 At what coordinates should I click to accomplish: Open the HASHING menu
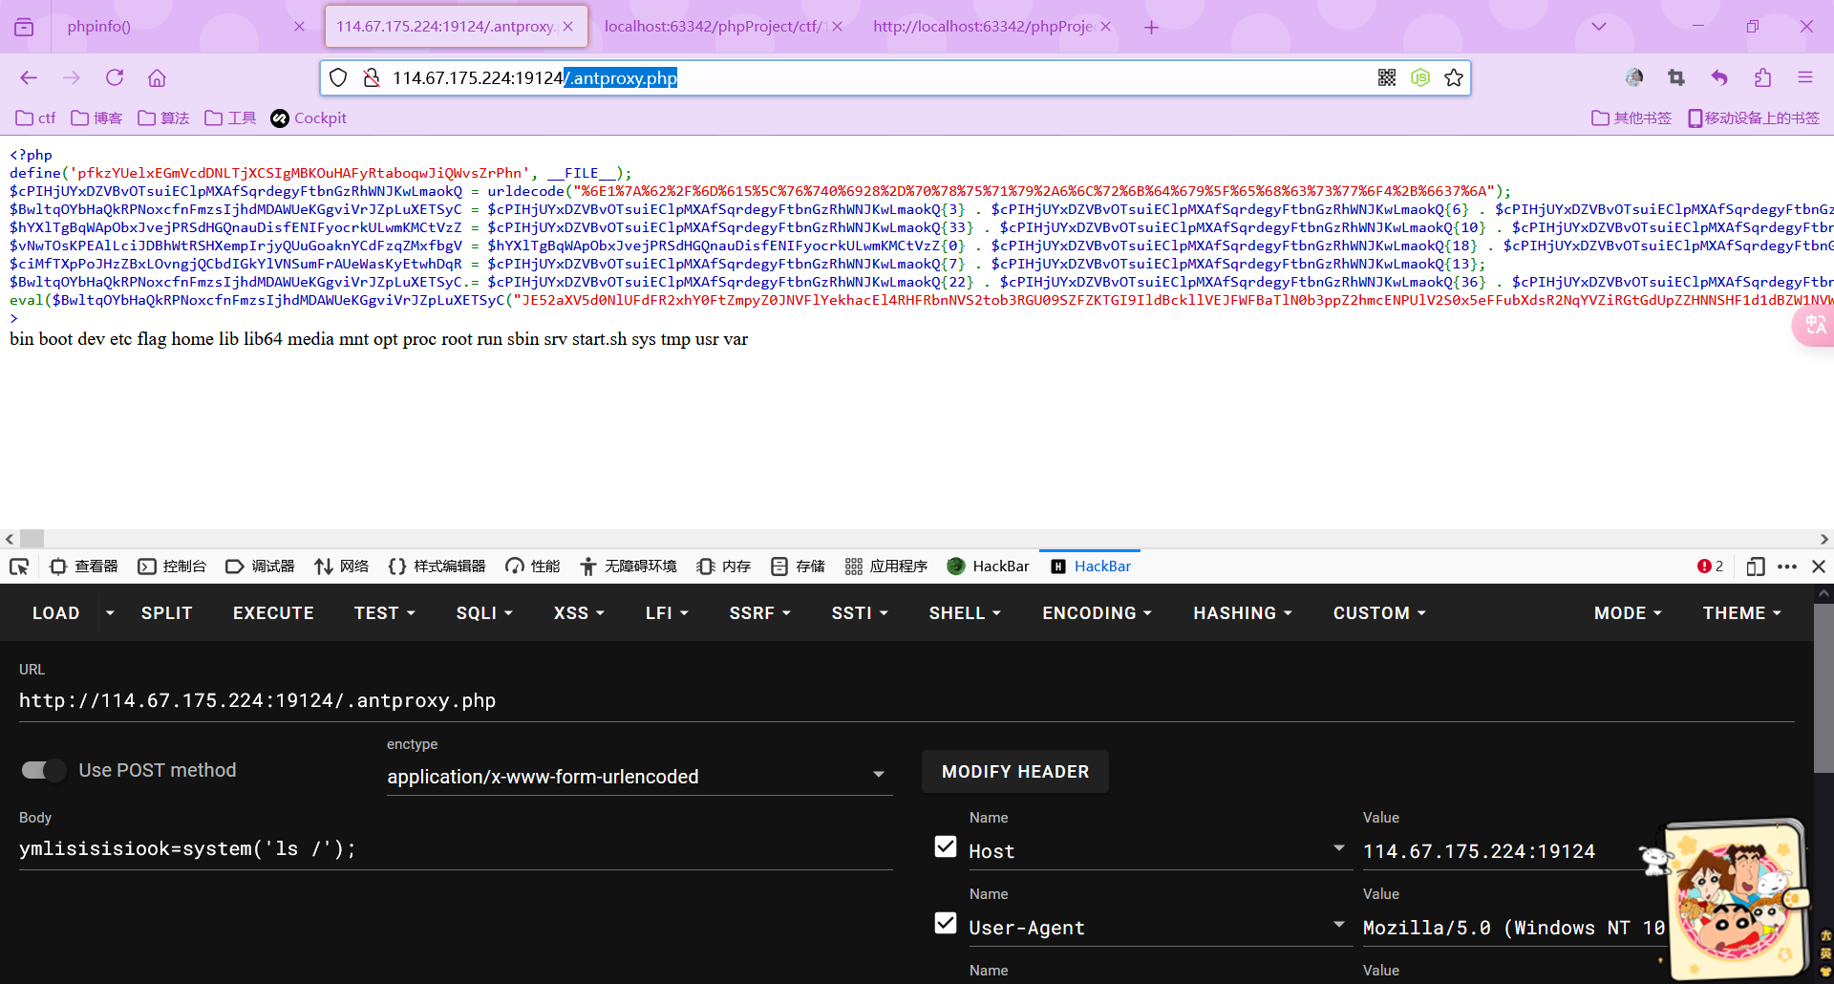point(1243,613)
